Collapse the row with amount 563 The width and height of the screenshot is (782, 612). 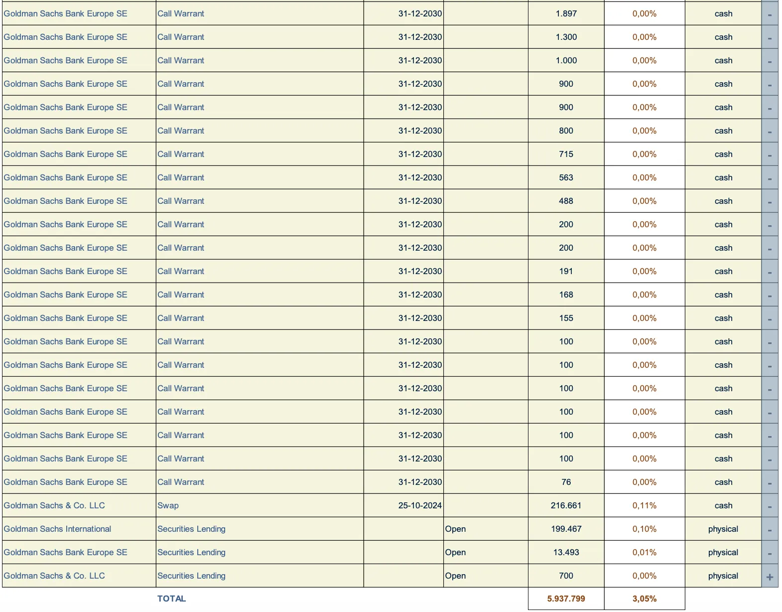click(x=770, y=178)
